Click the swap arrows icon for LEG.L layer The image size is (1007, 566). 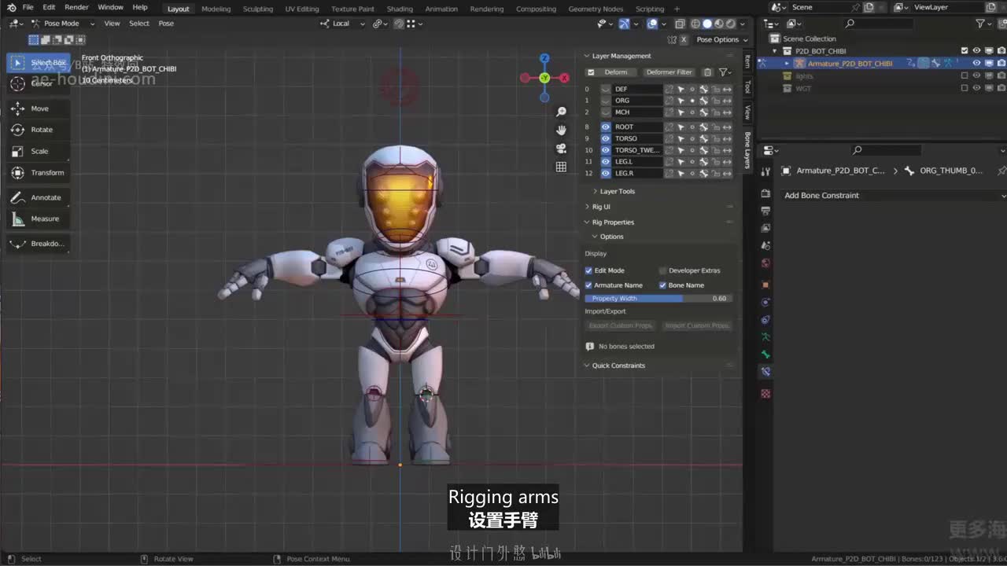(727, 161)
